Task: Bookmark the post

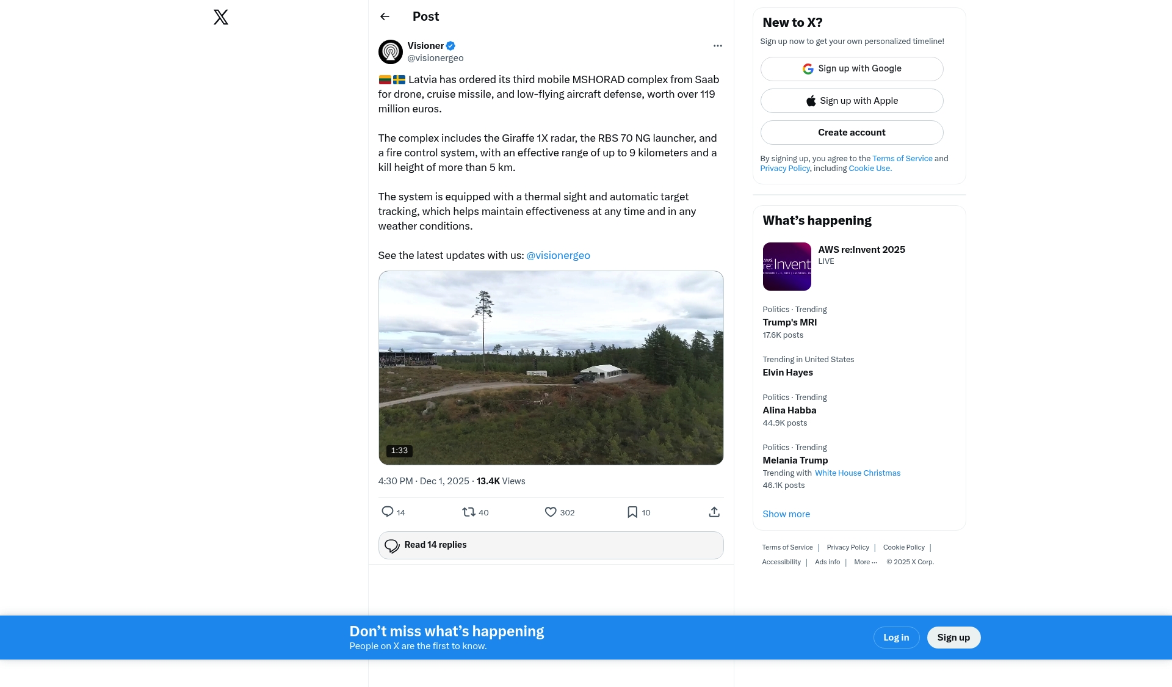Action: 632,512
